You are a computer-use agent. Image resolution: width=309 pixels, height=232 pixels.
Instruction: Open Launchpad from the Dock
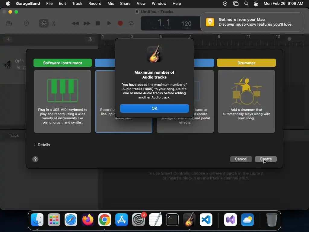point(54,220)
